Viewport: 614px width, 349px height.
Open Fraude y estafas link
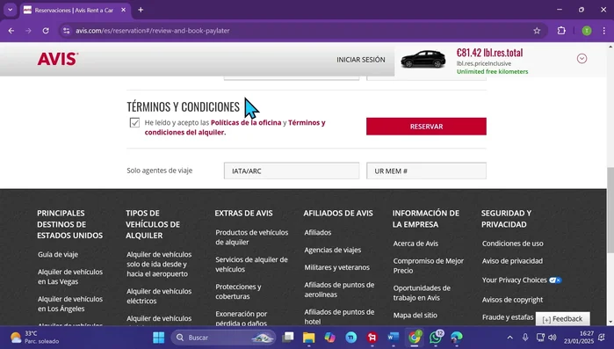(508, 316)
